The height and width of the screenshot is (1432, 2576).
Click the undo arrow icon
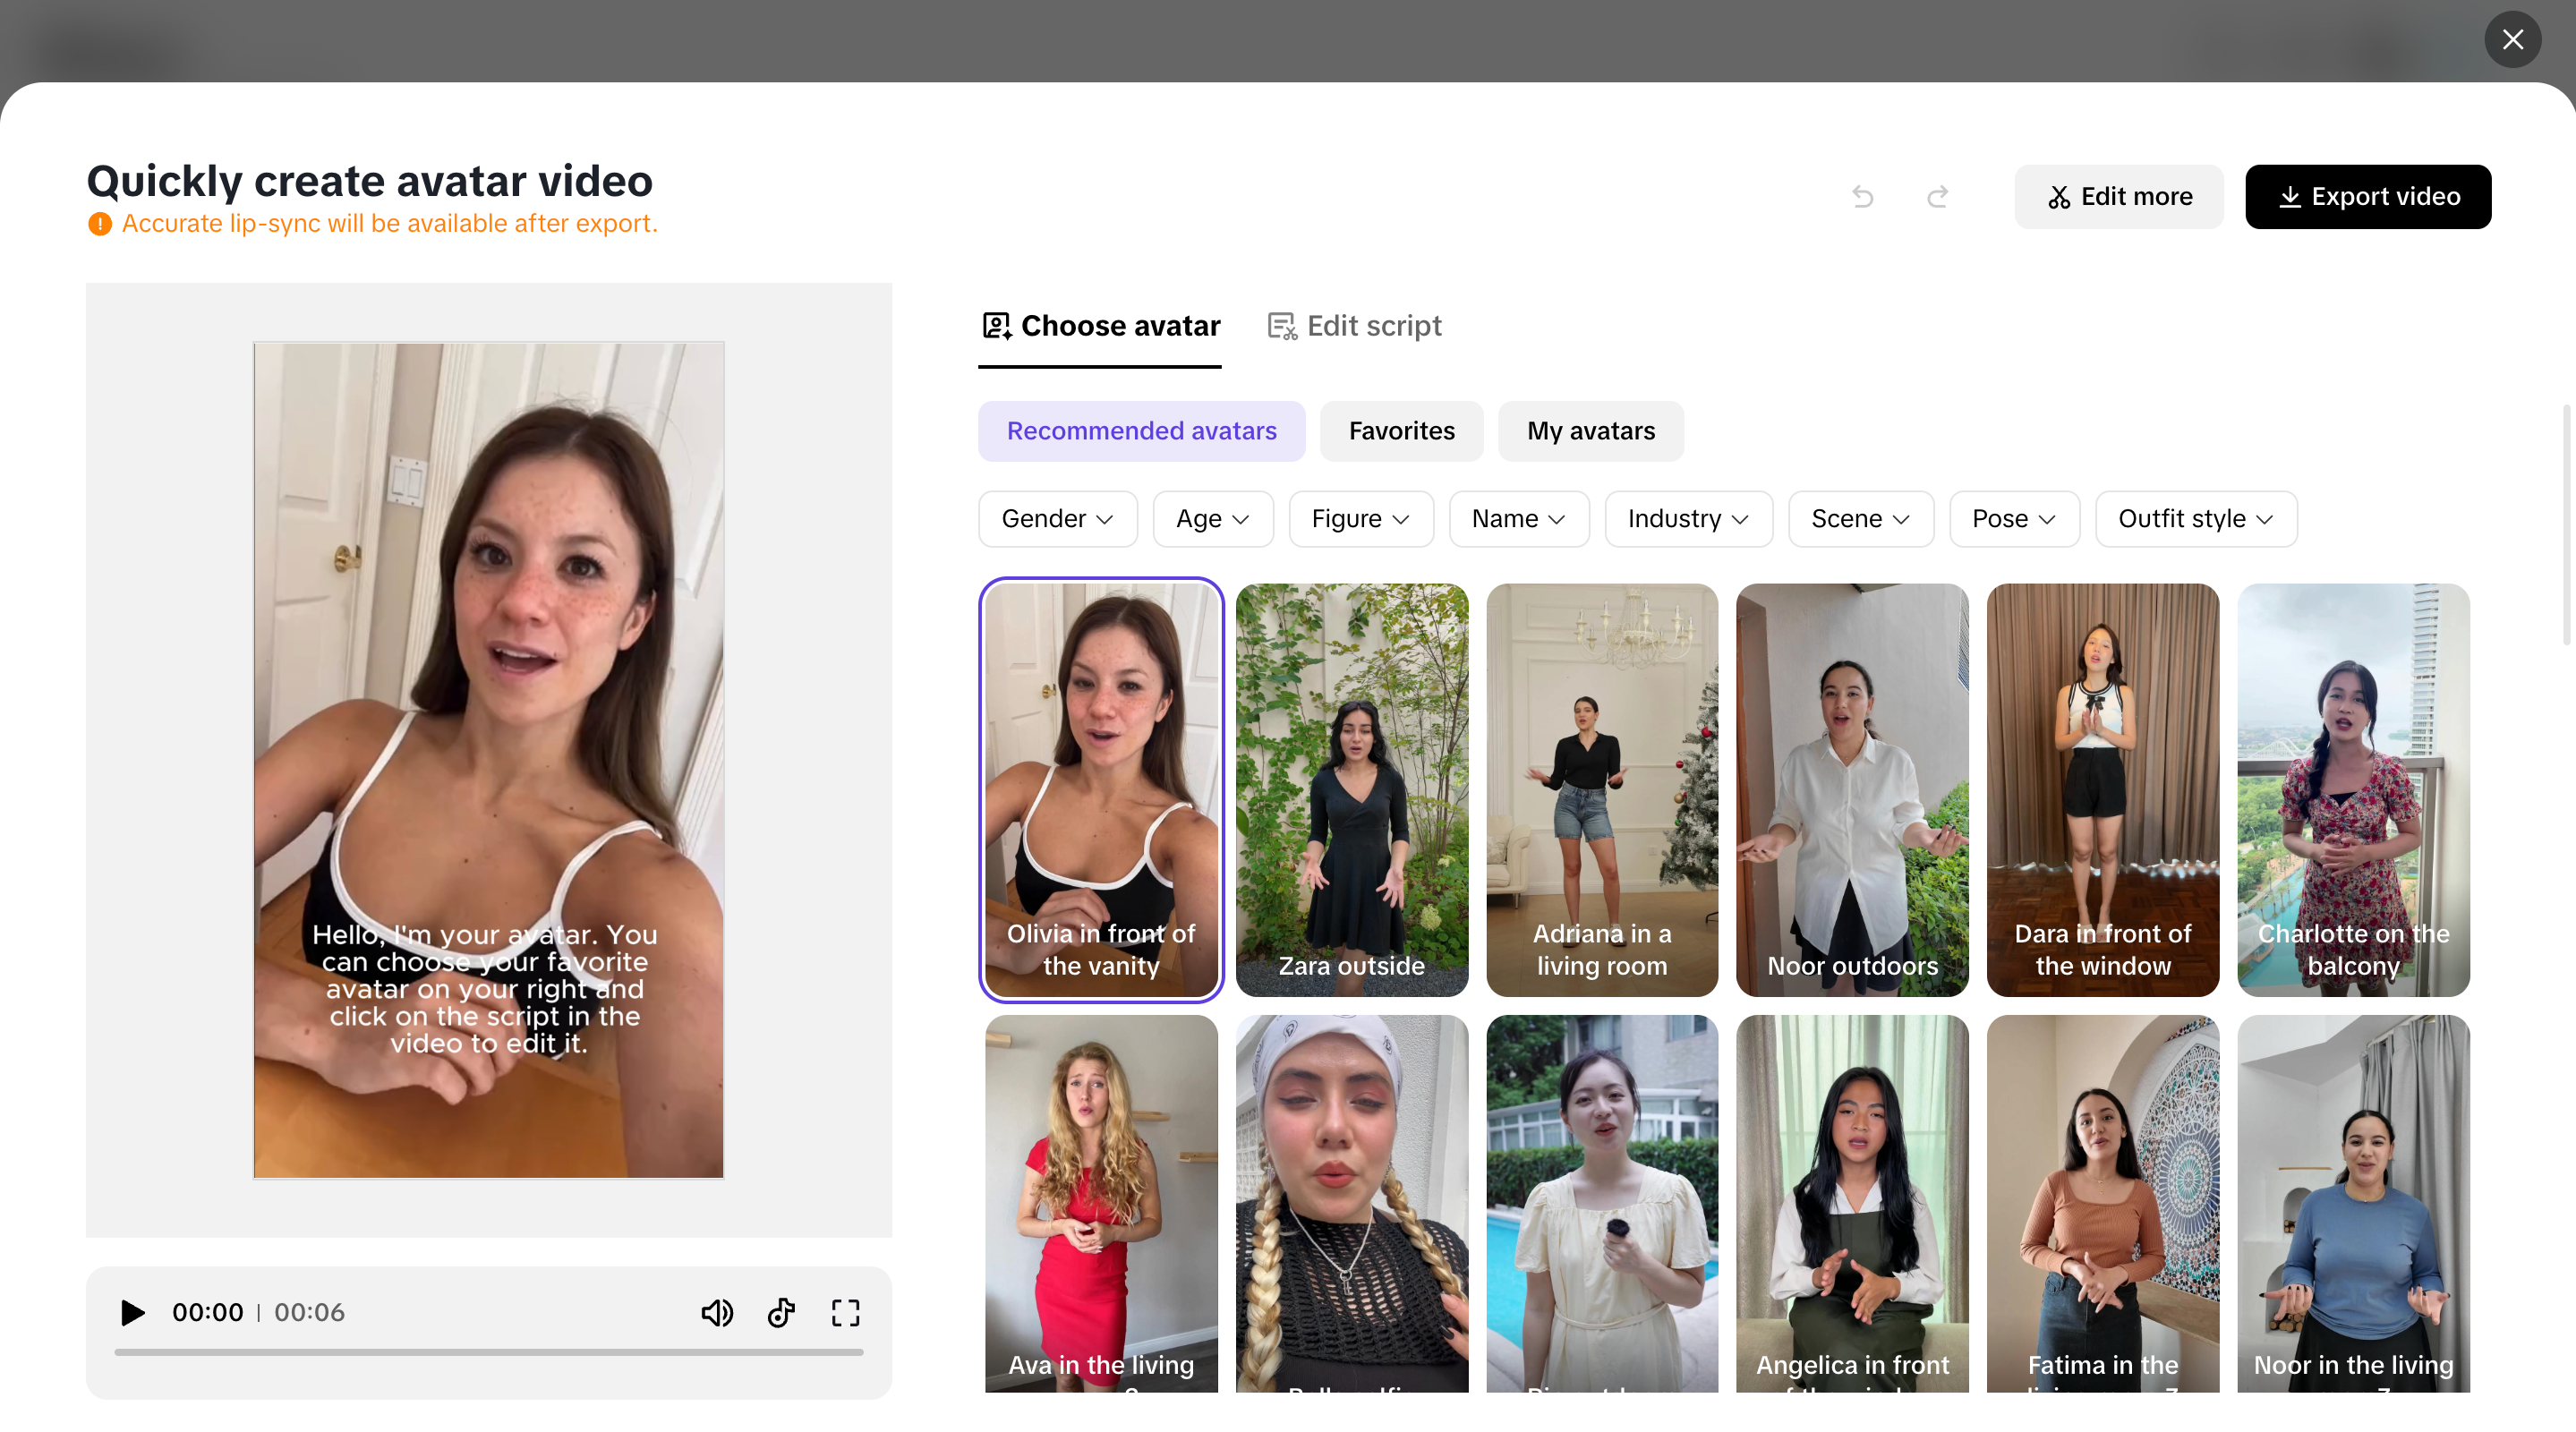1862,196
